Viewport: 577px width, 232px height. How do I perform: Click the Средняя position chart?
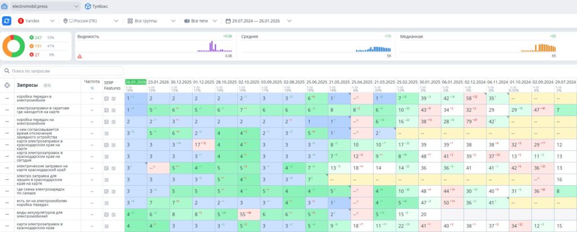pyautogui.click(x=316, y=46)
